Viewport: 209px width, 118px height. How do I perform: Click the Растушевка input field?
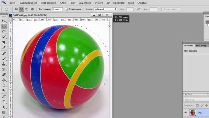[x=57, y=9]
